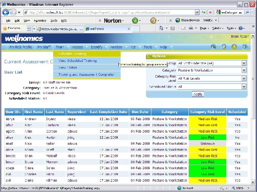Open the browser Favorites menu
The image size is (257, 192).
(x=40, y=21)
